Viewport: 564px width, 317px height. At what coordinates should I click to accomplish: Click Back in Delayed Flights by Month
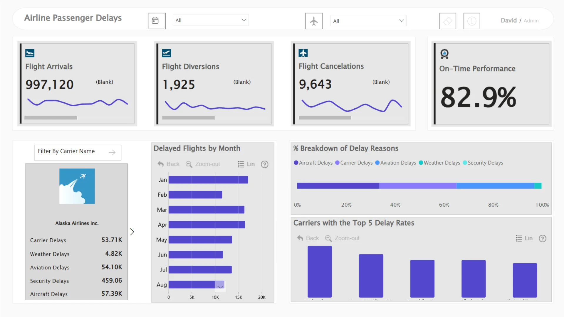[168, 164]
